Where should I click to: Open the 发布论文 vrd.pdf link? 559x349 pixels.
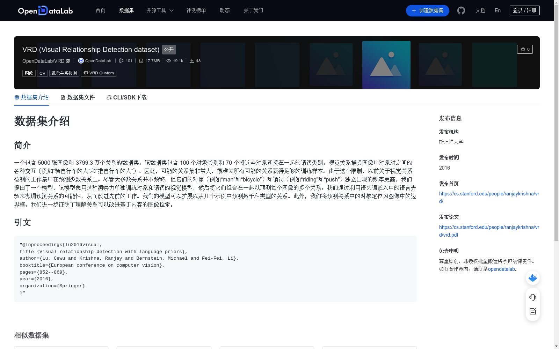point(489,231)
